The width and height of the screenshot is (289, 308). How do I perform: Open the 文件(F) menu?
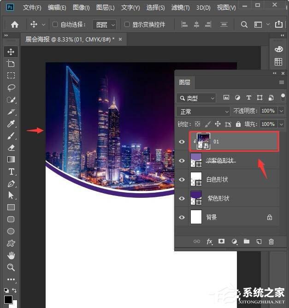pyautogui.click(x=32, y=8)
